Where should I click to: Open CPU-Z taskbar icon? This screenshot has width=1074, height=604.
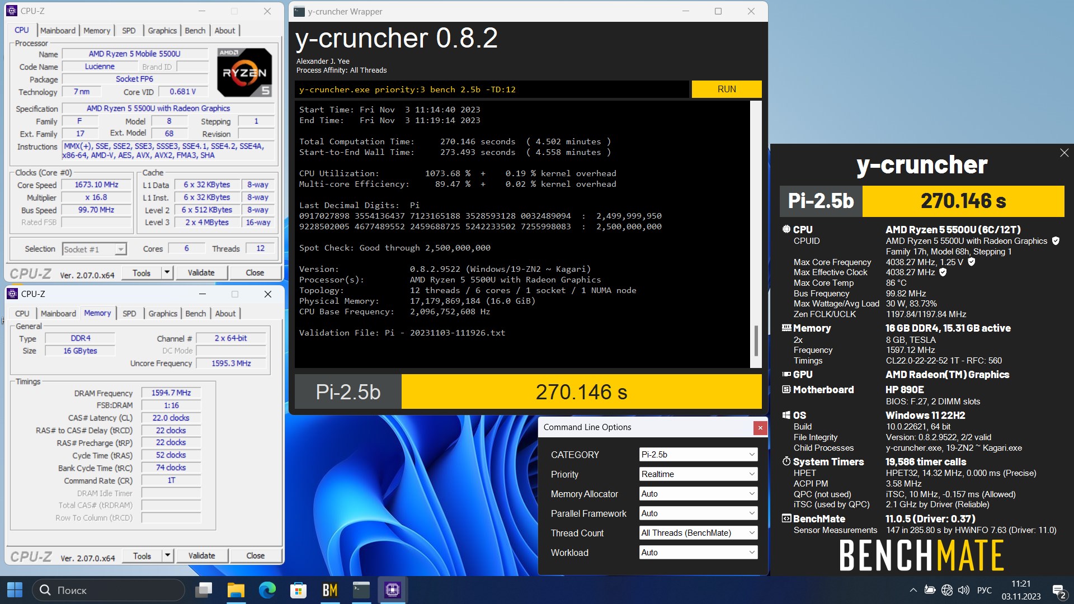(x=393, y=590)
